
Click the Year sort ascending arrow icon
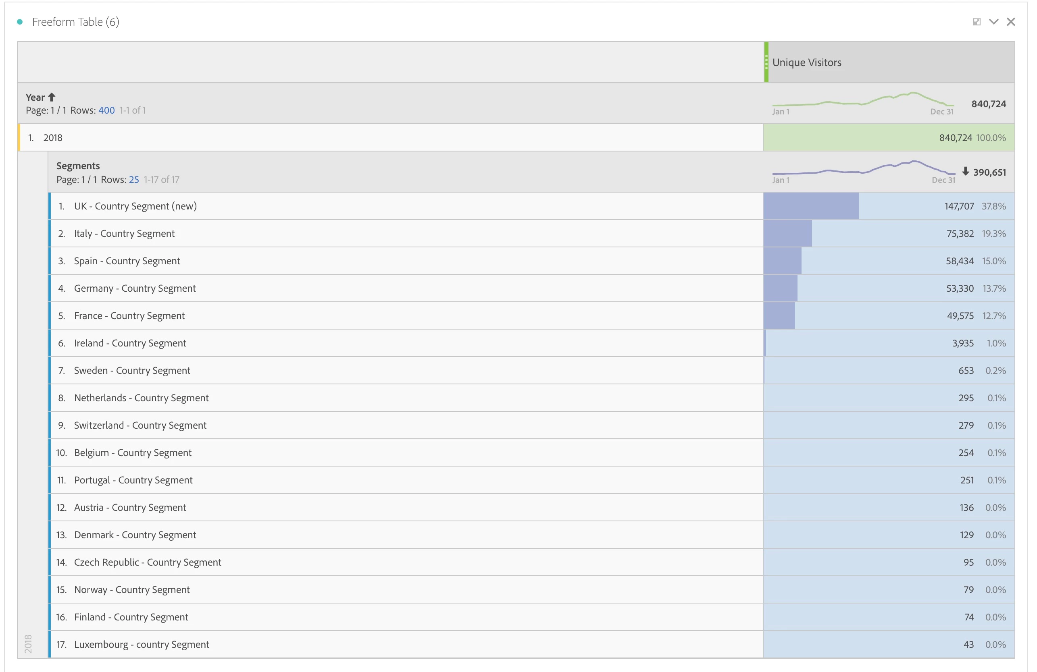pos(52,97)
